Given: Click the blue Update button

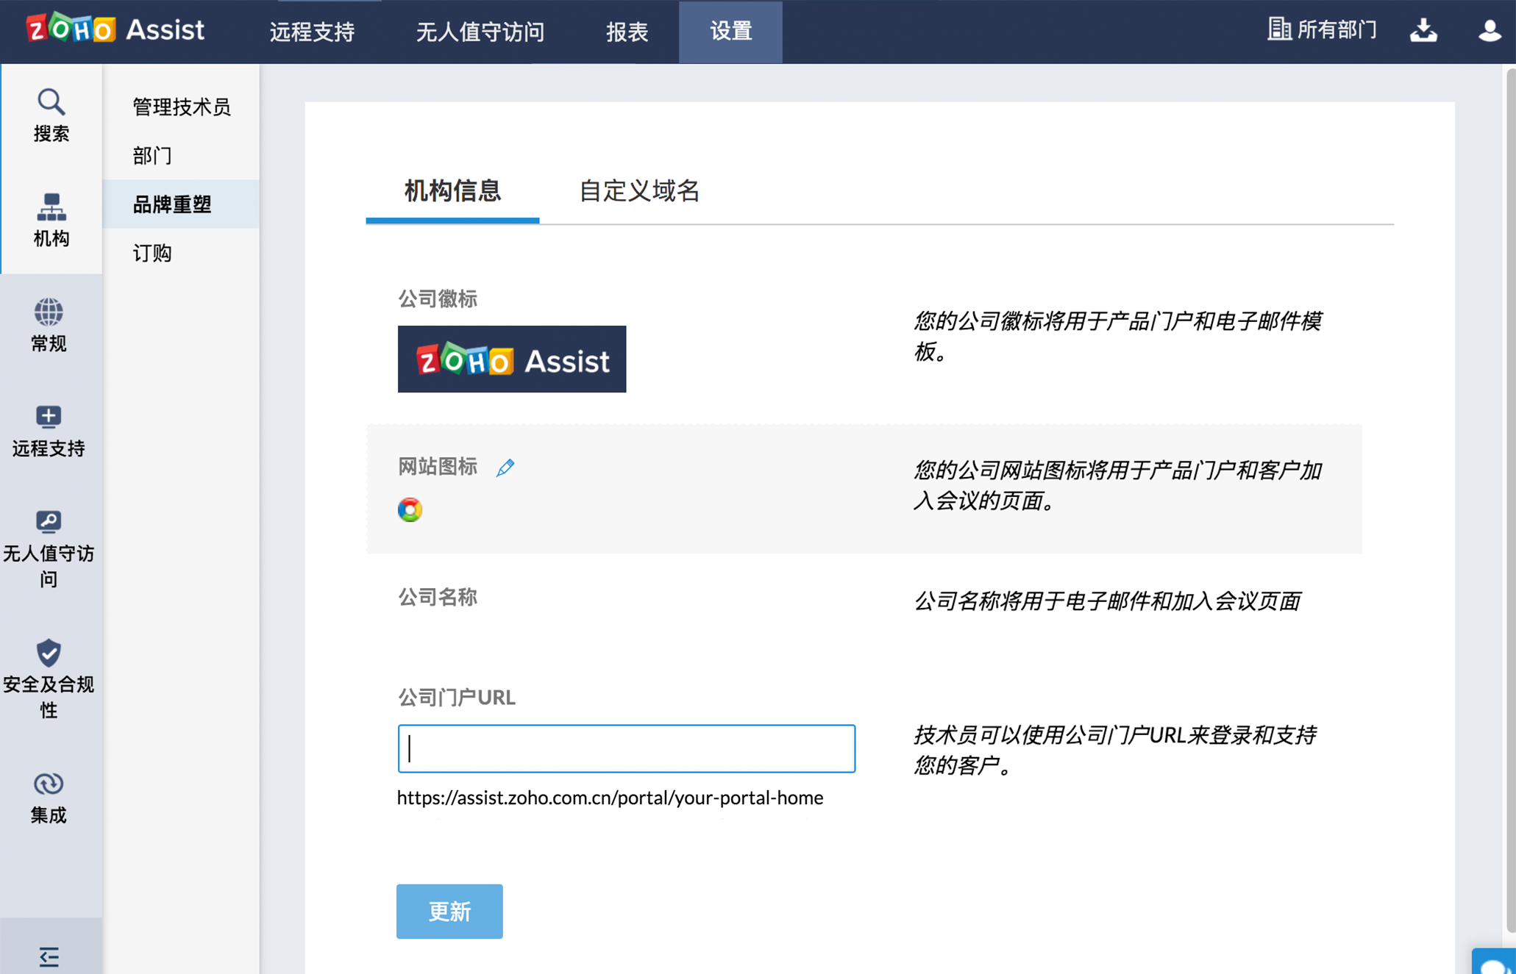Looking at the screenshot, I should pos(449,912).
